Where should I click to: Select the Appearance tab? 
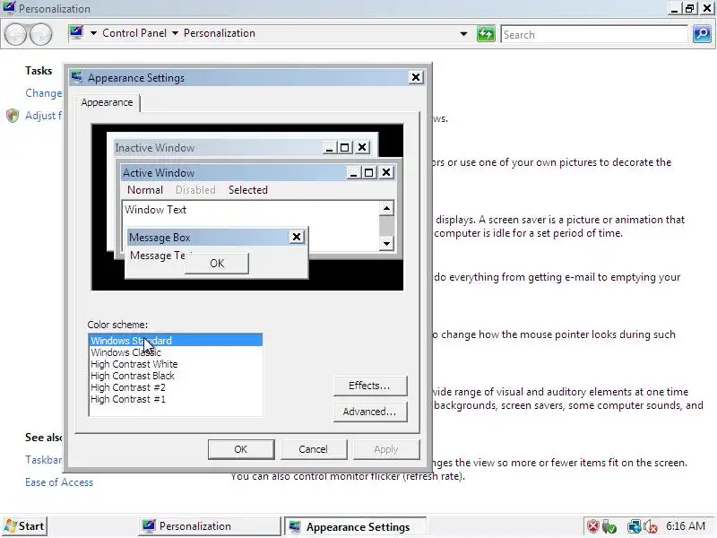tap(107, 102)
